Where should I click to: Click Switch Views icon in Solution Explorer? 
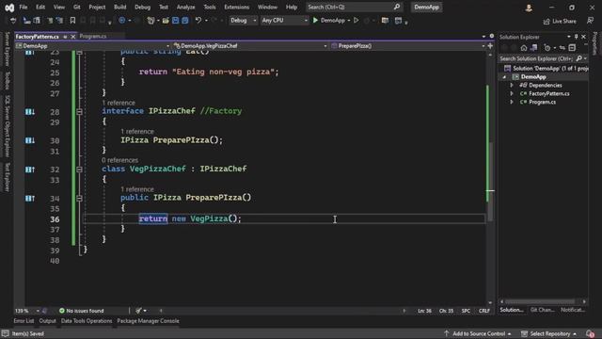tap(533, 48)
